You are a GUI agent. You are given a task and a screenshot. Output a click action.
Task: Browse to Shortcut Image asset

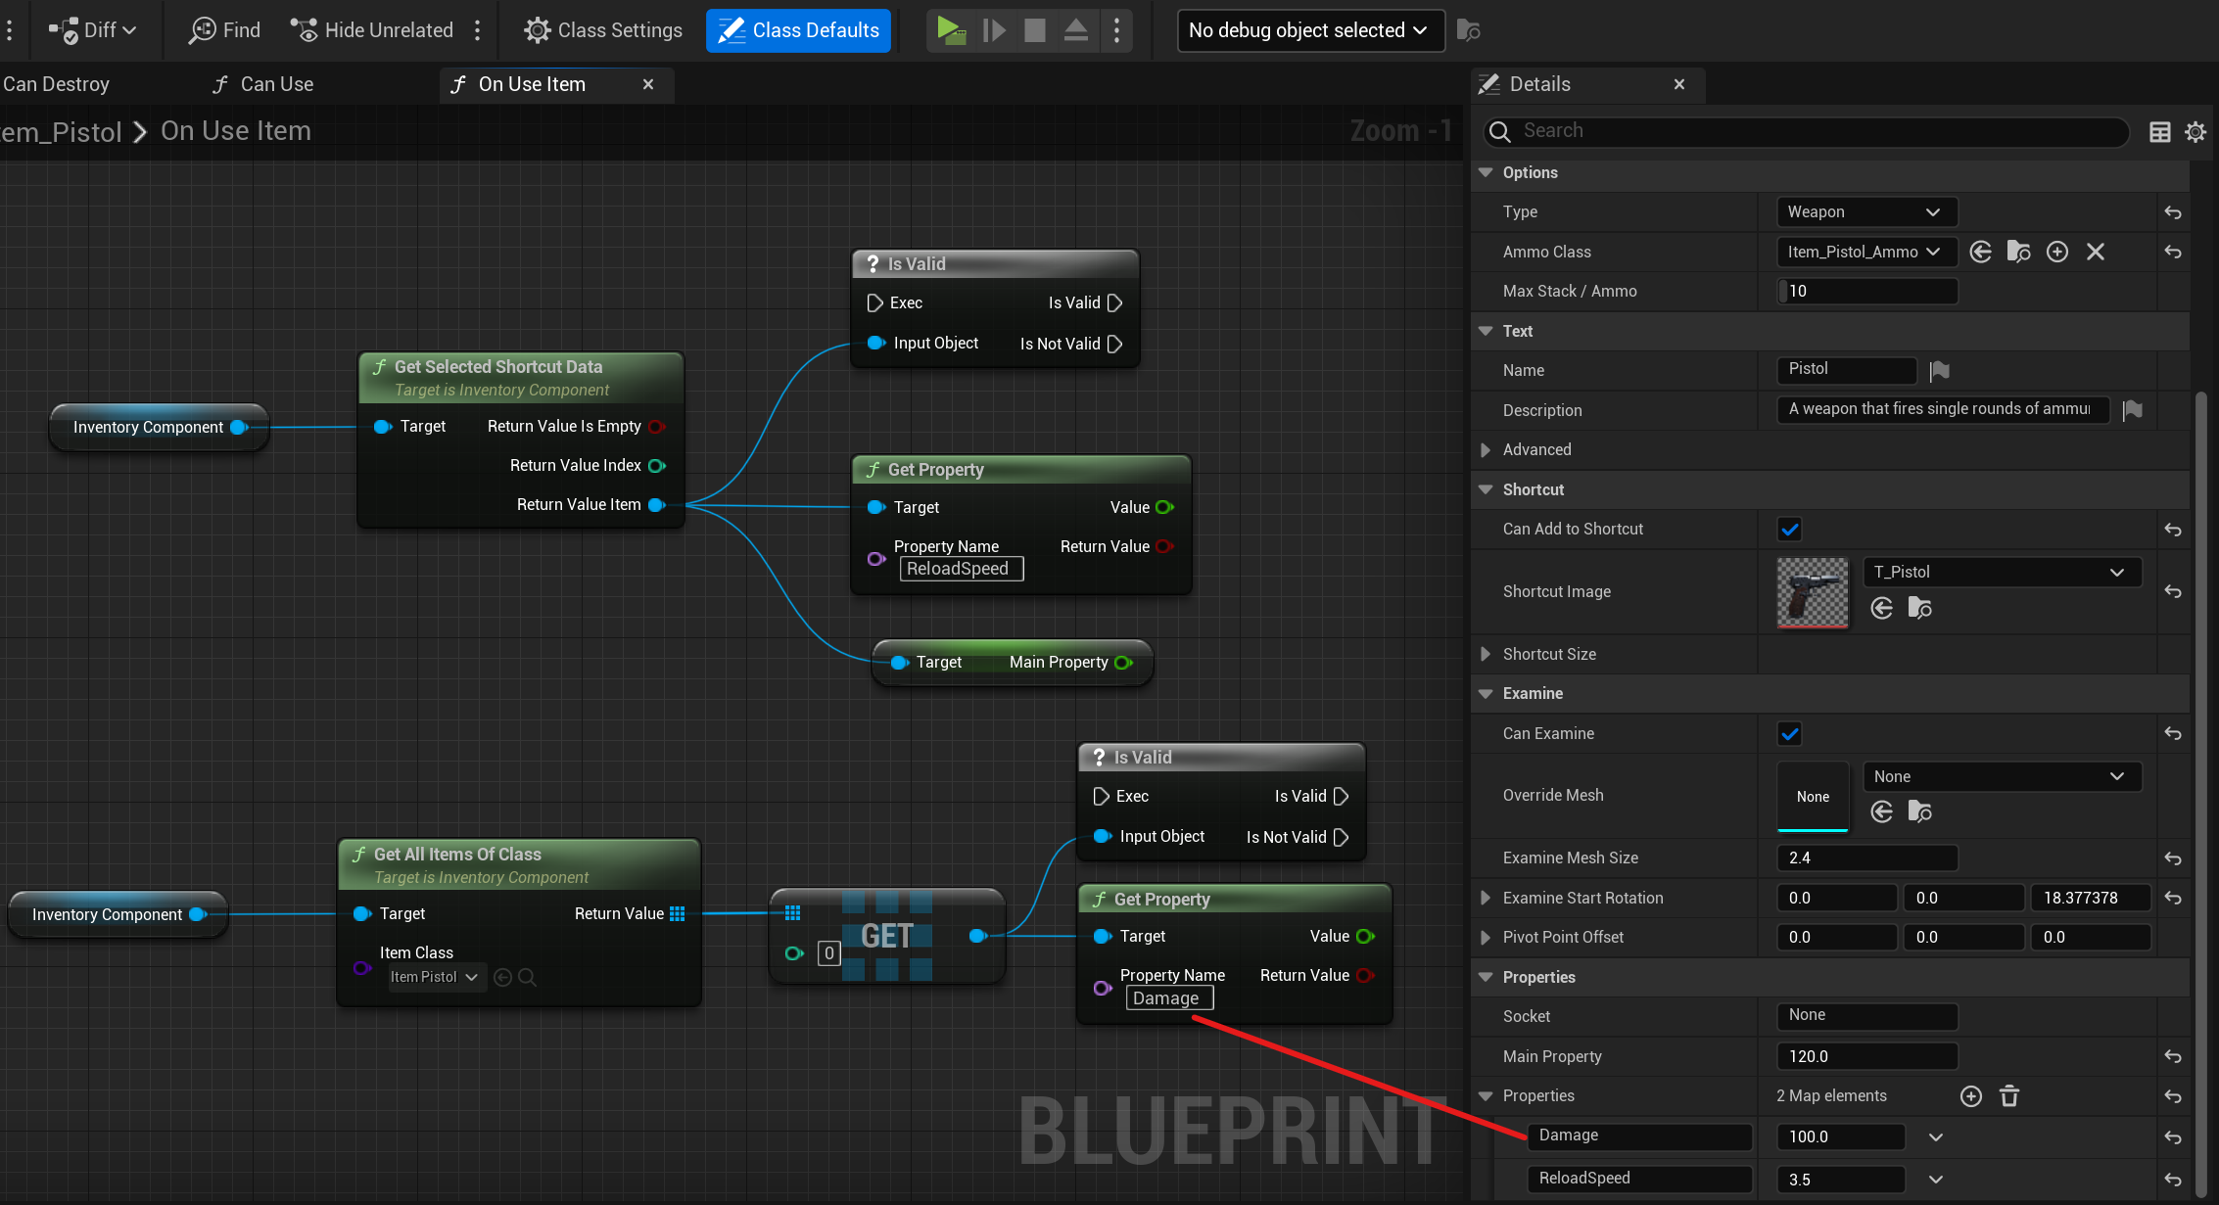tap(1919, 609)
